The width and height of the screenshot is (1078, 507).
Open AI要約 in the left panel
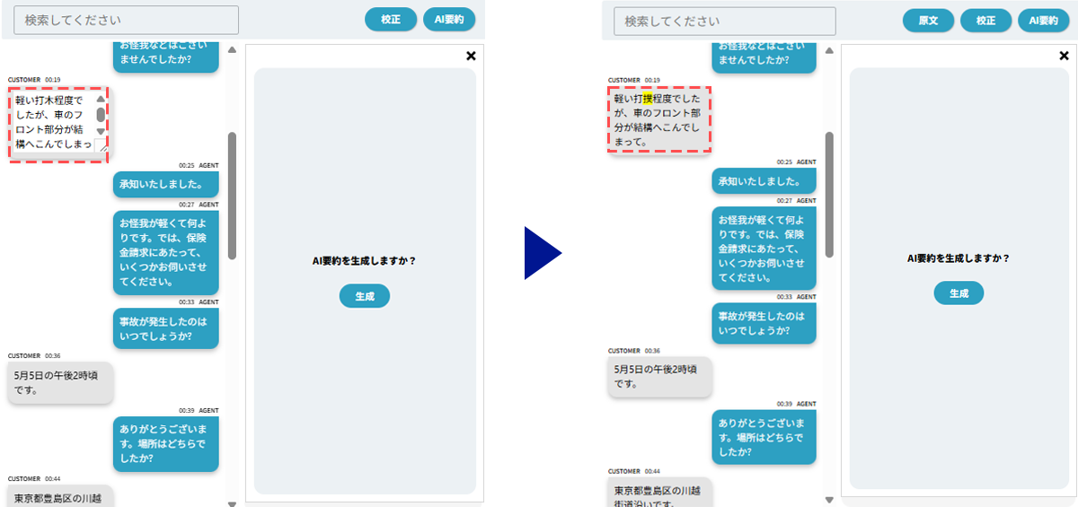pos(449,20)
